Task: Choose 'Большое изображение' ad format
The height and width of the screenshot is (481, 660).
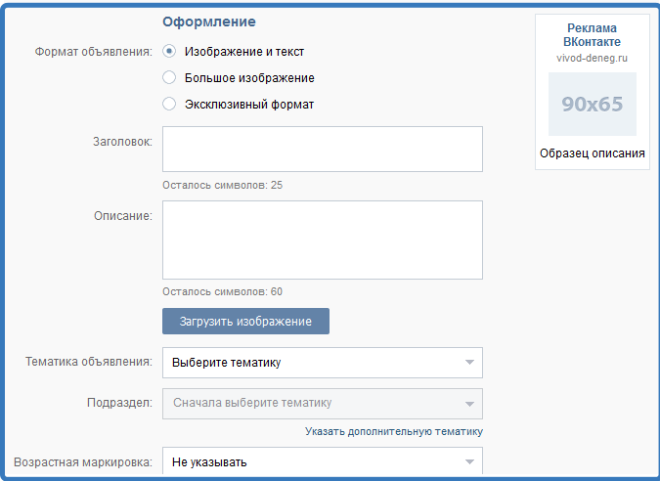Action: 169,78
